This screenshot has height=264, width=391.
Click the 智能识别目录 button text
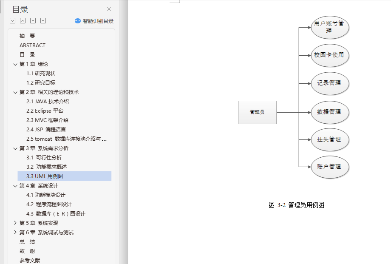click(98, 21)
